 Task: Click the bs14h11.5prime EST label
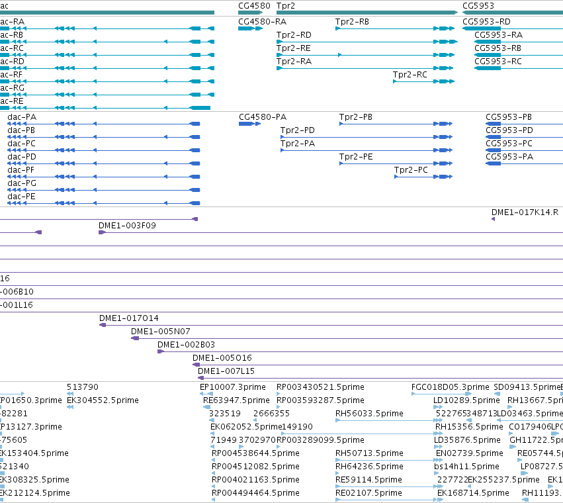click(x=467, y=467)
